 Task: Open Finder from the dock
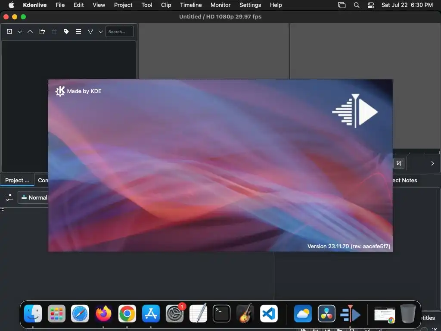(x=33, y=314)
